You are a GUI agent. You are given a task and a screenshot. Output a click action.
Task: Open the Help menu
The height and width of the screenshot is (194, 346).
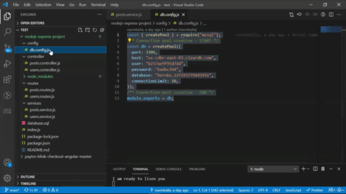click(114, 5)
